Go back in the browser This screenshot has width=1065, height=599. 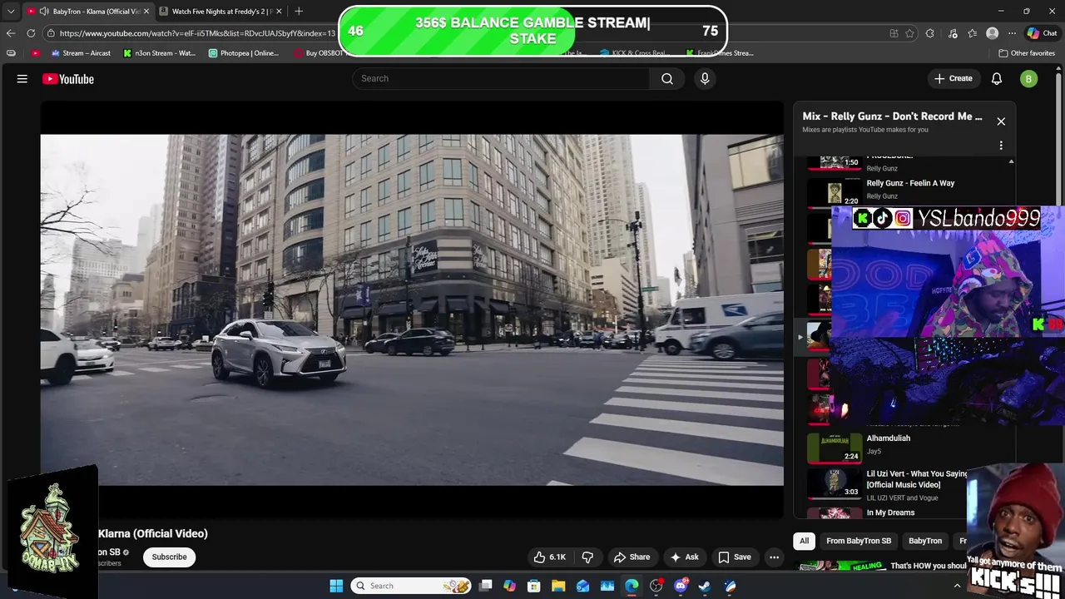pyautogui.click(x=10, y=33)
